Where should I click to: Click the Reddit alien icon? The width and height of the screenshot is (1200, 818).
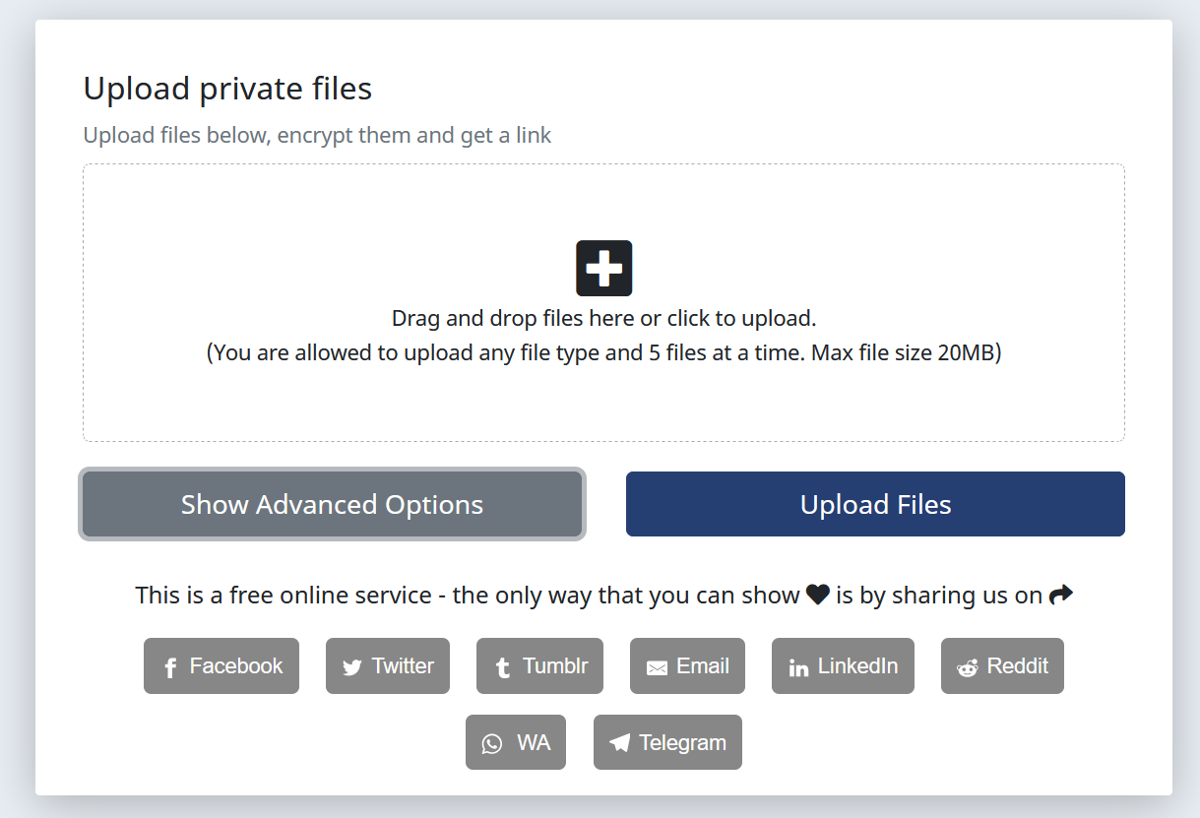tap(967, 666)
